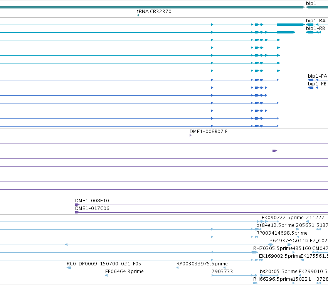Screen dimensions: 328x285
Task: Open the bip1-RA transcript label
Action: click(316, 21)
